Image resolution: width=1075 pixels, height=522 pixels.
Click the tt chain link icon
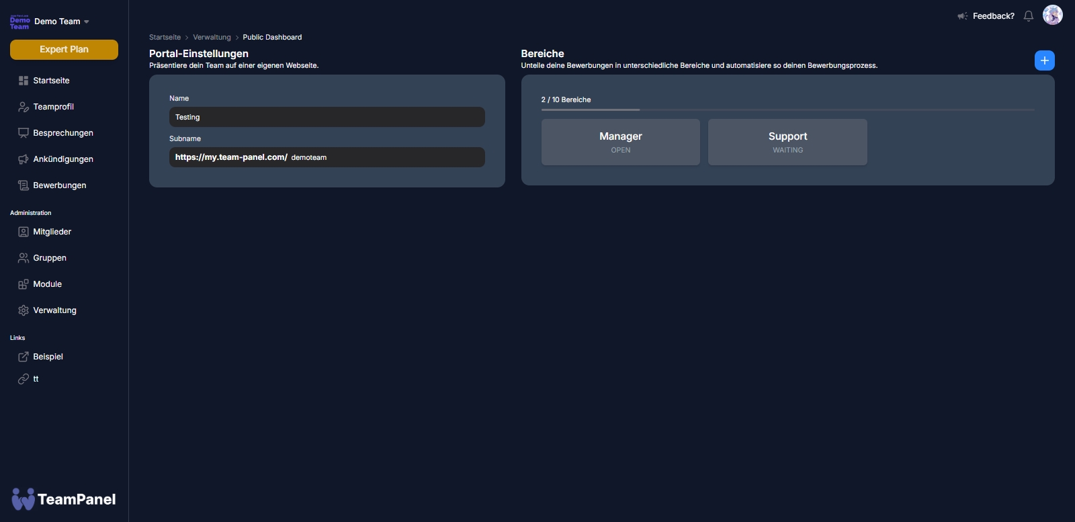pos(24,379)
